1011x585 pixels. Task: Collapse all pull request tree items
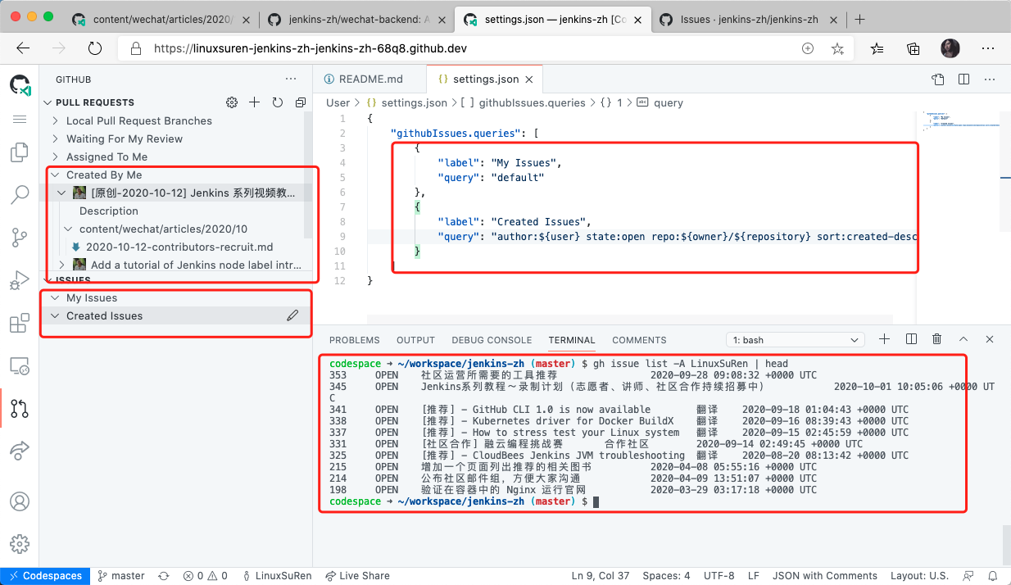[301, 102]
